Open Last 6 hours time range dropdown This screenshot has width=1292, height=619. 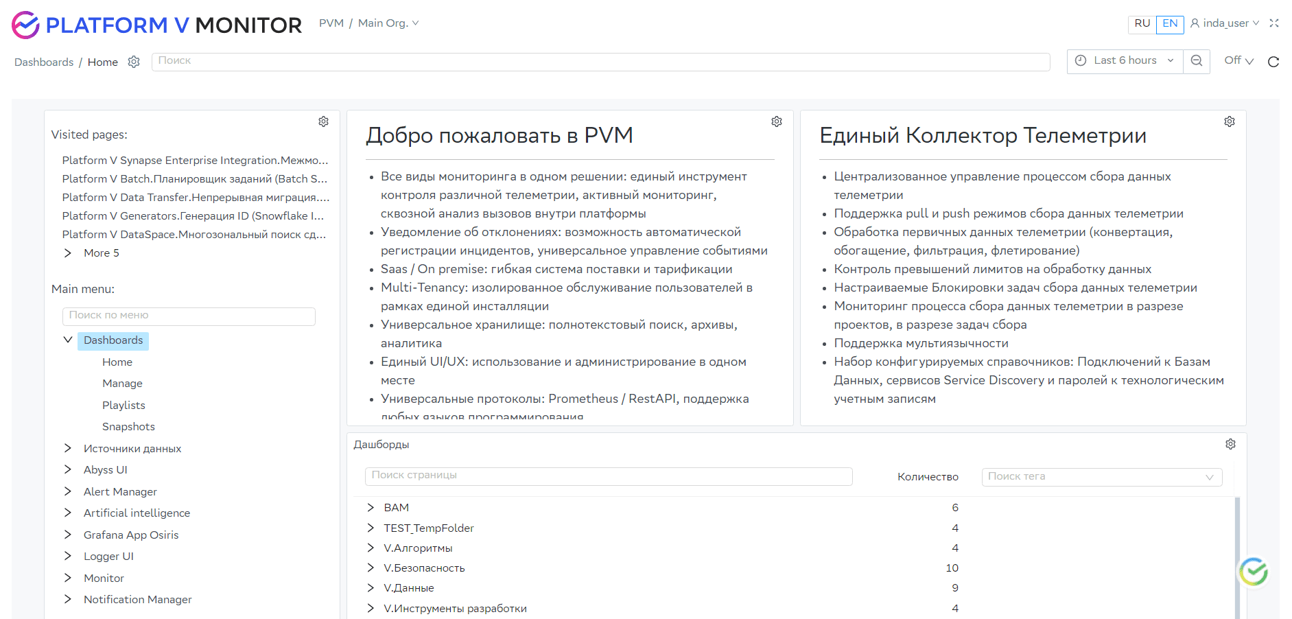click(x=1125, y=61)
